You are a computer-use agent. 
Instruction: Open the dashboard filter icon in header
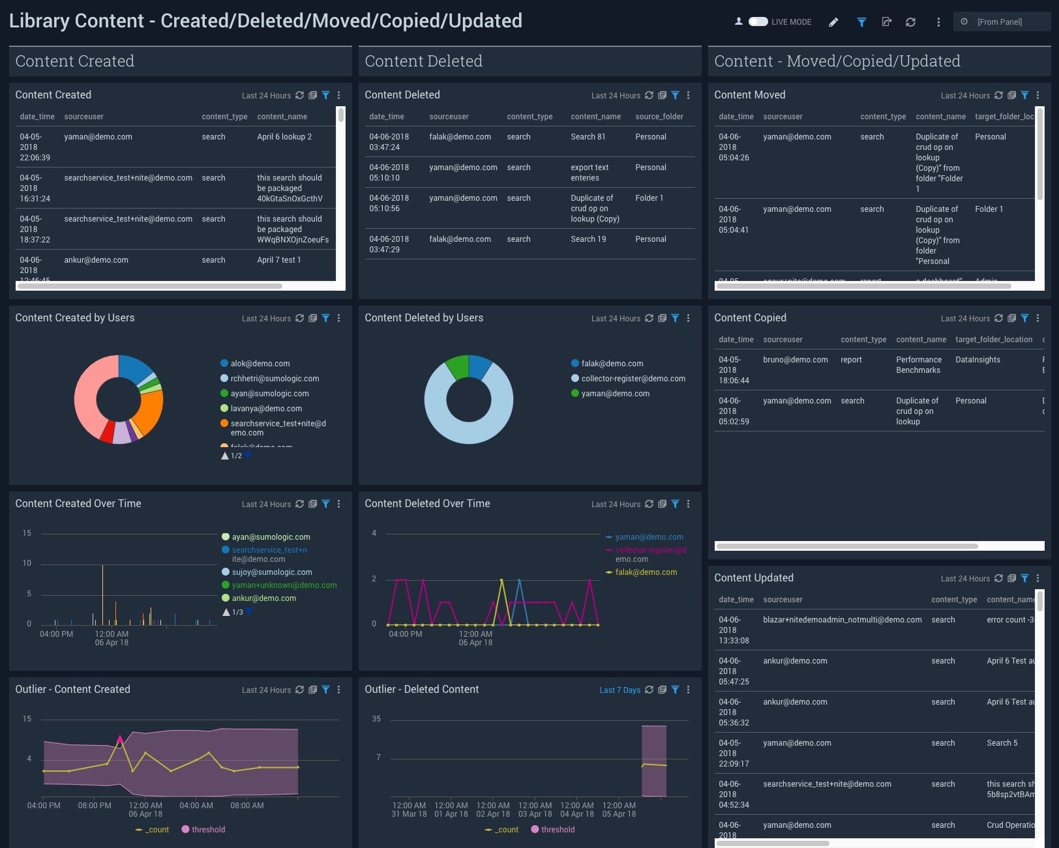(861, 22)
